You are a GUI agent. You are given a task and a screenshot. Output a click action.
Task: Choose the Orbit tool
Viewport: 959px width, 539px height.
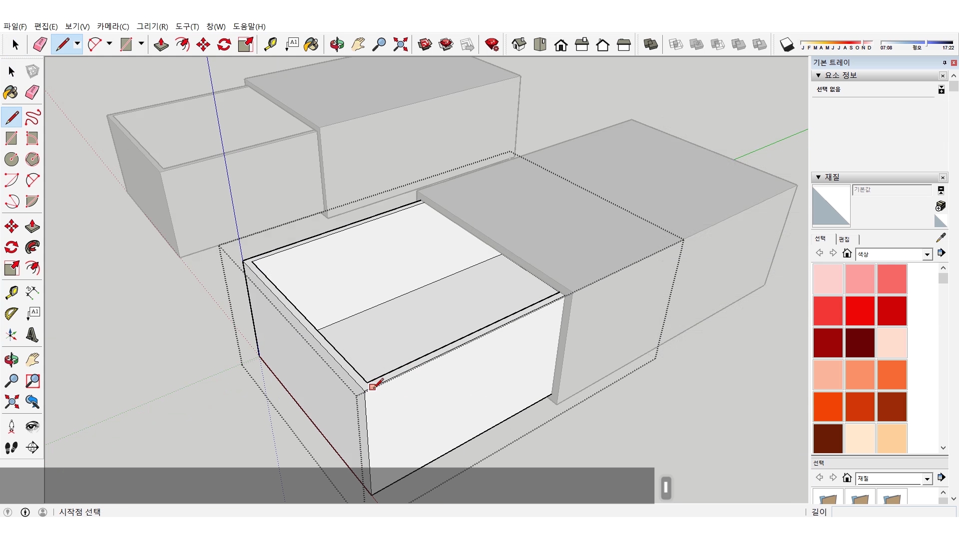point(337,45)
